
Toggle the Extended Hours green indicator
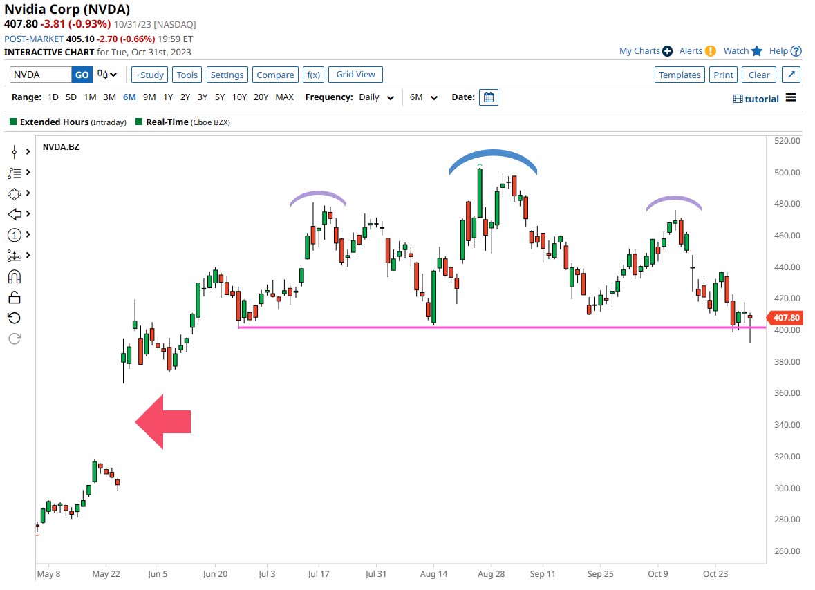tap(14, 122)
